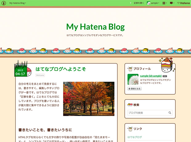Click the Hatena logo in header
The image size is (191, 142).
click(x=183, y=3)
